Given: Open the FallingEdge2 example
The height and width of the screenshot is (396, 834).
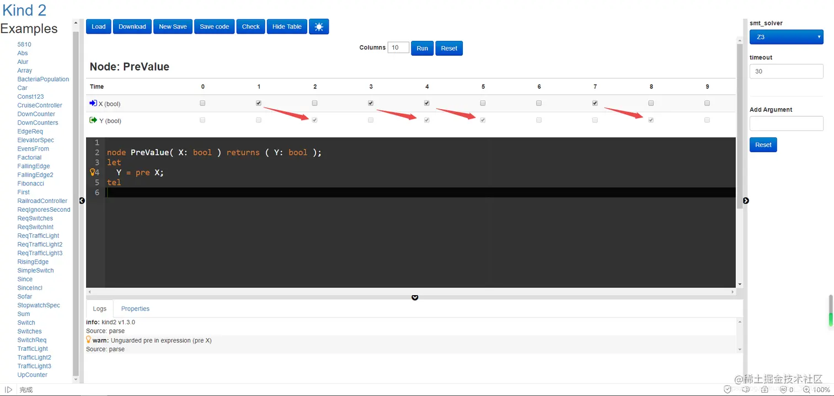Looking at the screenshot, I should (35, 175).
